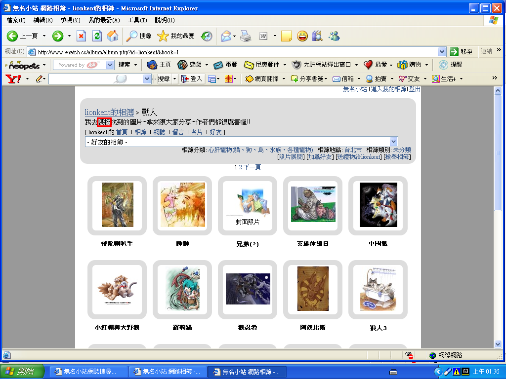Viewport: 506px width, 379px height.
Task: Expand the address bar URL dropdown
Action: tap(442, 51)
